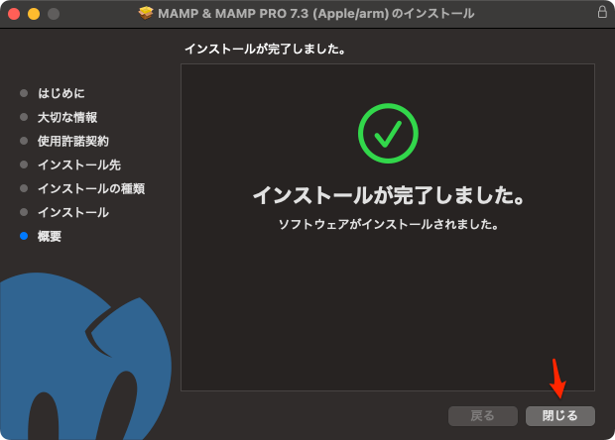Viewport: 615px width, 440px height.
Task: Click the green checkmark success icon
Action: [x=388, y=133]
